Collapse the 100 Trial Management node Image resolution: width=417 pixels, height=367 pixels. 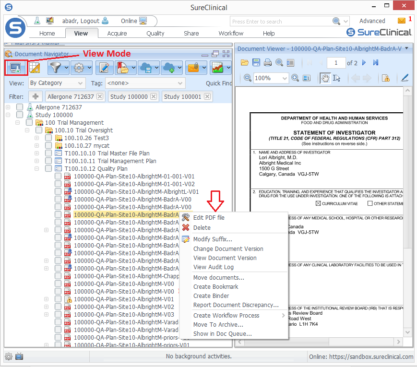tap(18, 123)
